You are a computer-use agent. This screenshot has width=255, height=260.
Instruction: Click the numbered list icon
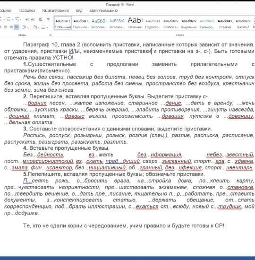pos(8,19)
